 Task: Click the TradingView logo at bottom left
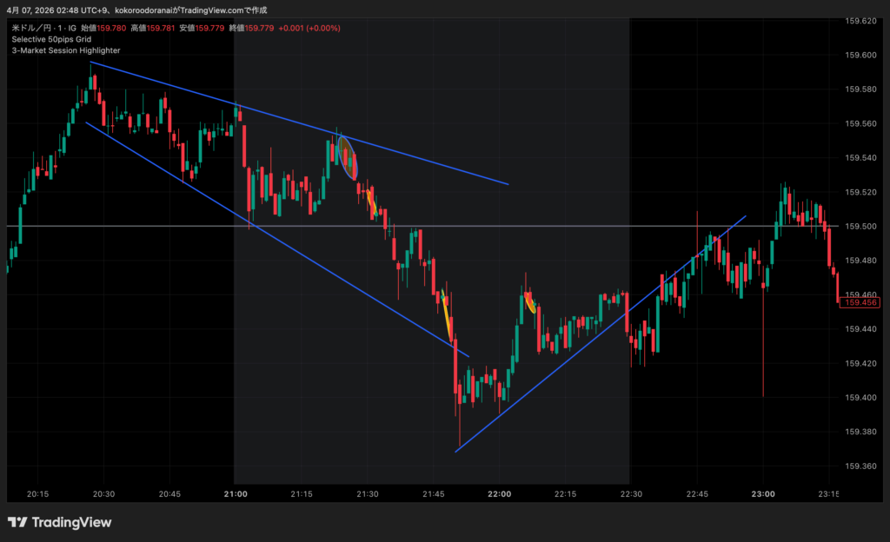pyautogui.click(x=59, y=522)
